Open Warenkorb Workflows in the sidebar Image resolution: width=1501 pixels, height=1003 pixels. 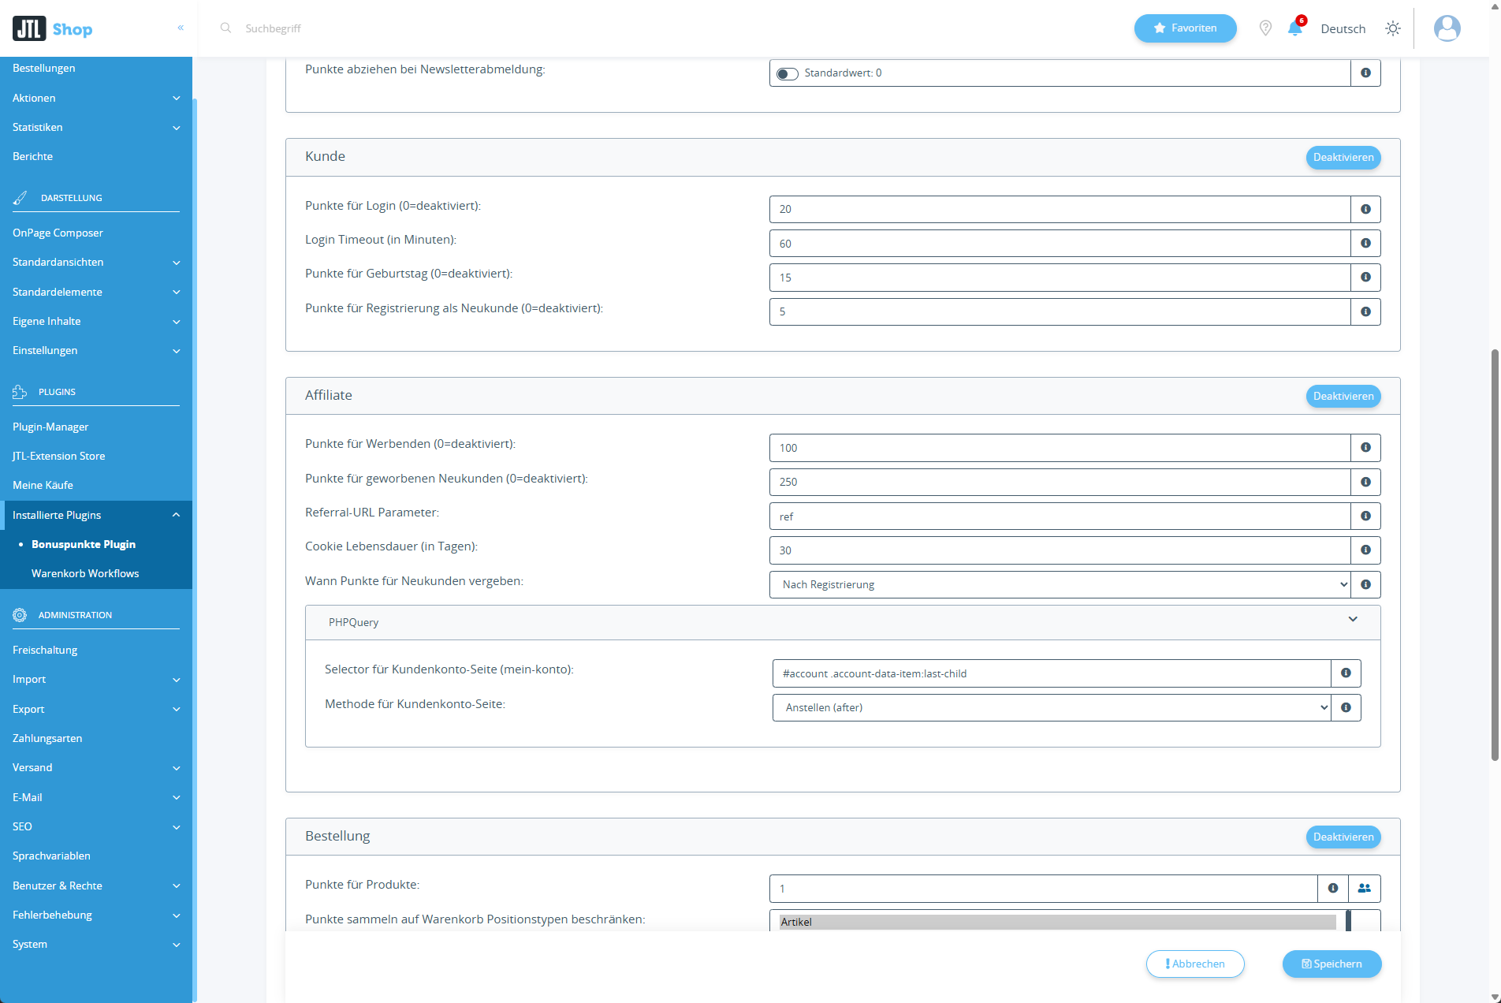[85, 573]
